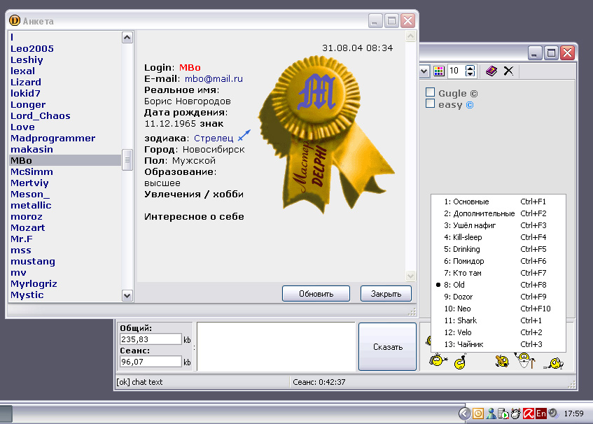Select menu item 7: Кто там
593x424 pixels.
[x=498, y=273]
